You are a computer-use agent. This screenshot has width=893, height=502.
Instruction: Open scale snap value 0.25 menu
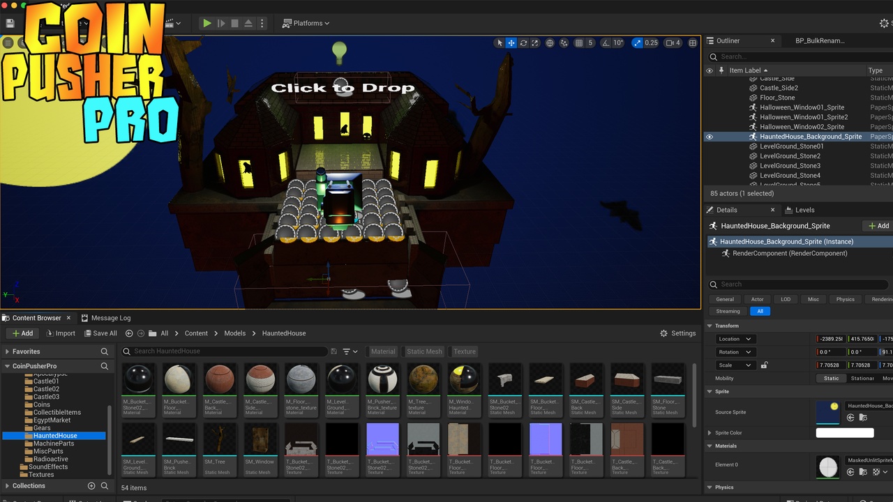click(x=651, y=43)
